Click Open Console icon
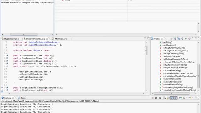This screenshot has width=201, height=113. [190, 98]
